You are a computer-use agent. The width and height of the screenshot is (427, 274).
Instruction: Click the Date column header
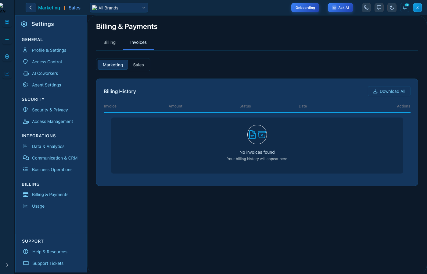tap(303, 106)
